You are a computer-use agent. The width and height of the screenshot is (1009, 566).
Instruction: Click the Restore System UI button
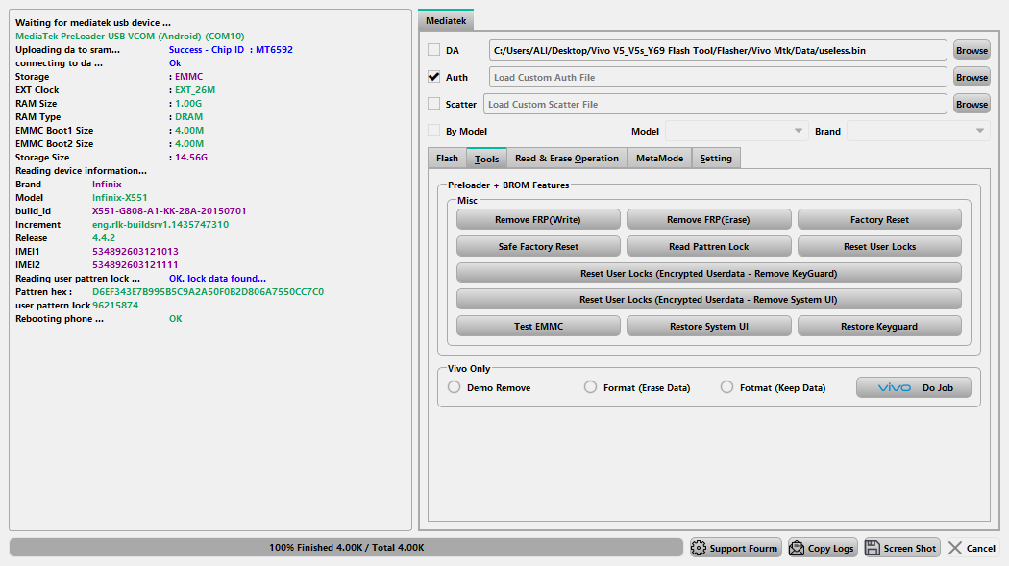pos(708,326)
